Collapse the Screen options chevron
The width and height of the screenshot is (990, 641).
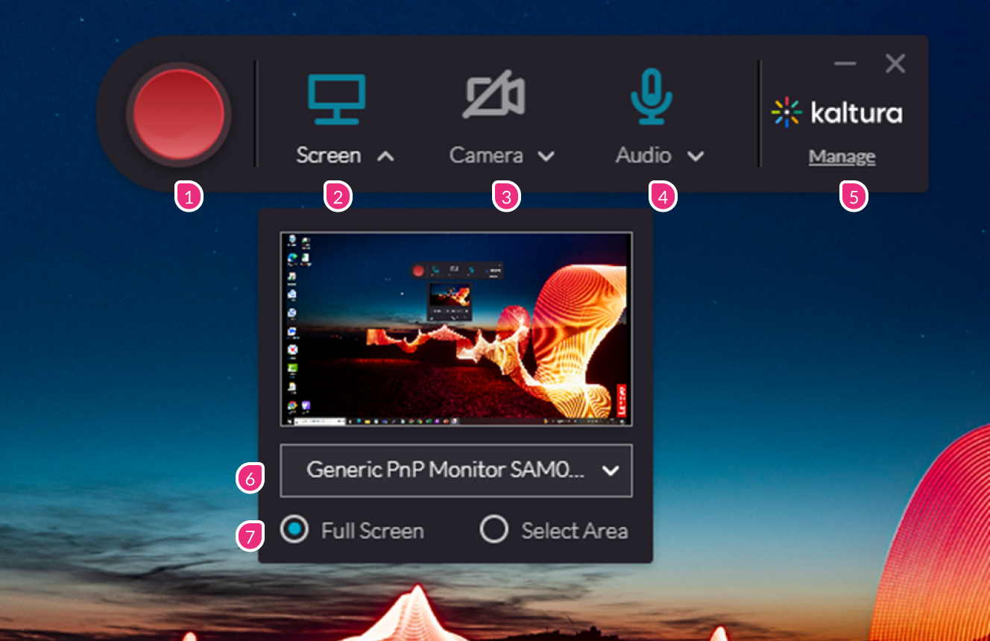coord(385,157)
